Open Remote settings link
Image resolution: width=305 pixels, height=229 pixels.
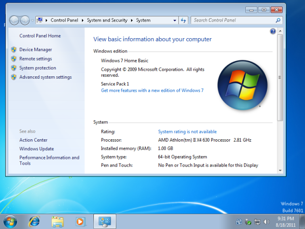point(36,59)
